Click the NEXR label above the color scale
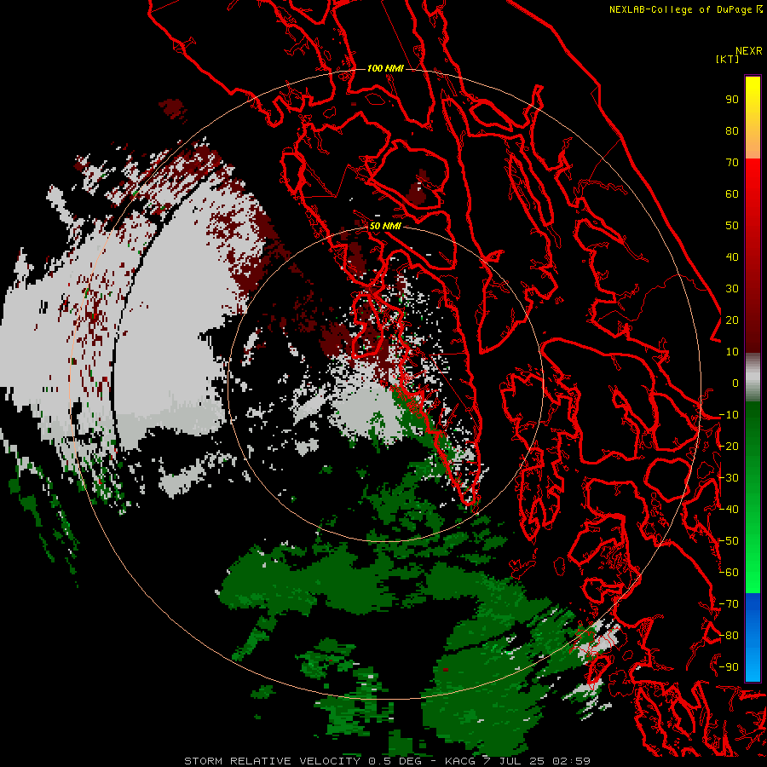The width and height of the screenshot is (767, 767). pyautogui.click(x=748, y=51)
